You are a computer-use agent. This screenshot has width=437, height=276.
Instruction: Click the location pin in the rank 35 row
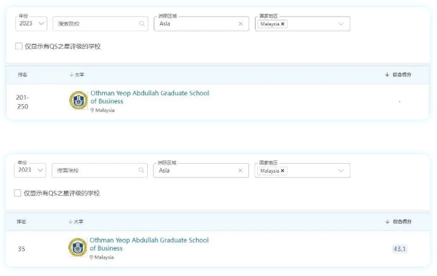pos(92,257)
